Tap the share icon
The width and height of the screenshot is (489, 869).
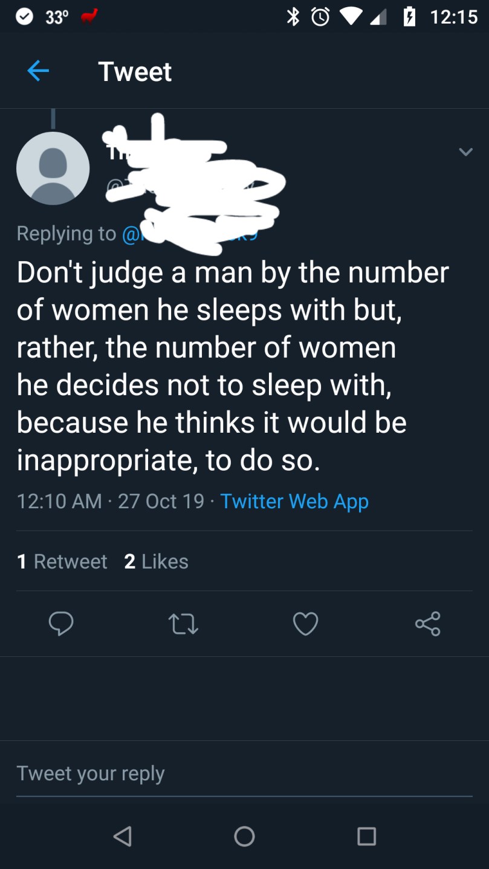click(x=428, y=624)
